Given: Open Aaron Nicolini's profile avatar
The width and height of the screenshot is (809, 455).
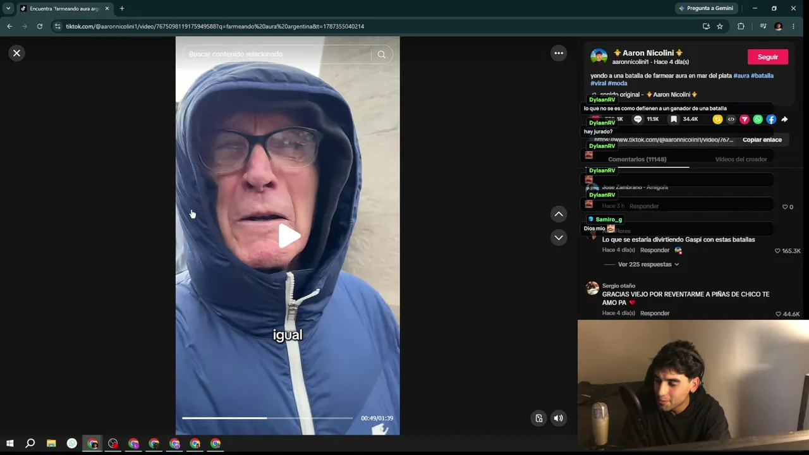Looking at the screenshot, I should pos(599,57).
